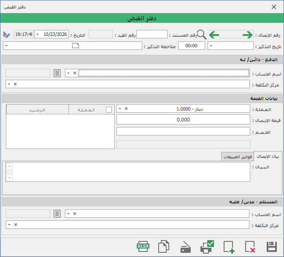Close the دفتر القبض window

coord(274,7)
